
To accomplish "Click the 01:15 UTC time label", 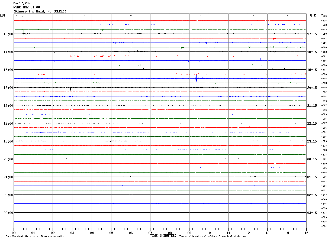I will click(312, 177).
